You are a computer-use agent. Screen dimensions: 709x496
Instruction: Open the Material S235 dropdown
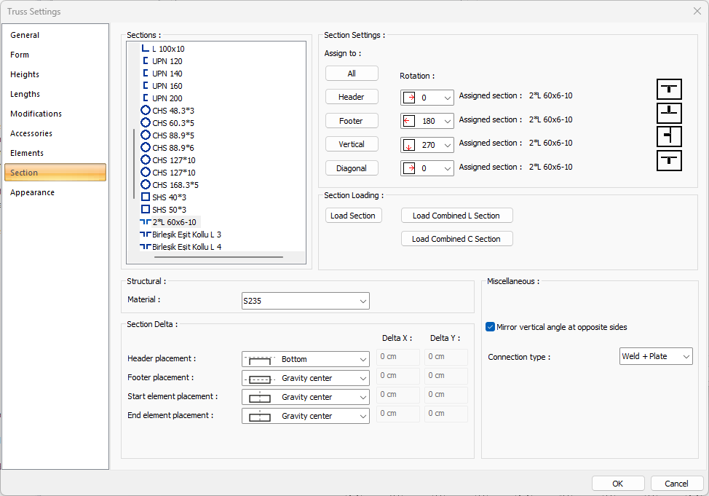click(305, 301)
